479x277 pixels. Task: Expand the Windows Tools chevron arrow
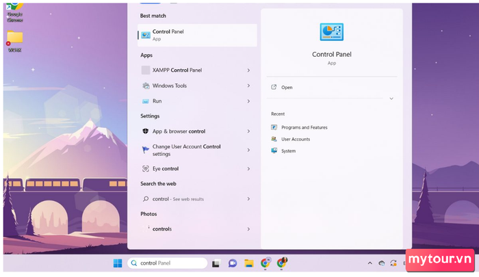(248, 85)
